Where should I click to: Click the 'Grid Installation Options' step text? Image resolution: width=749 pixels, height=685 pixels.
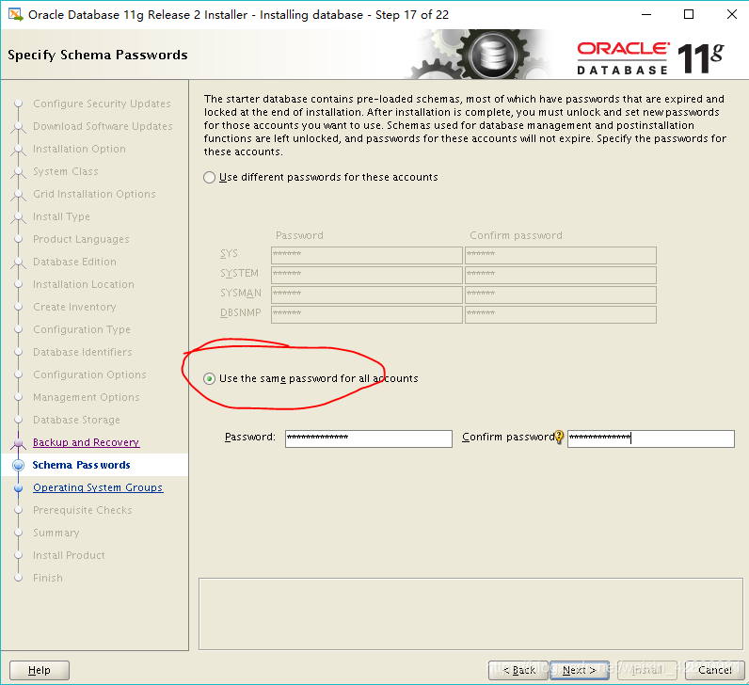pyautogui.click(x=94, y=194)
